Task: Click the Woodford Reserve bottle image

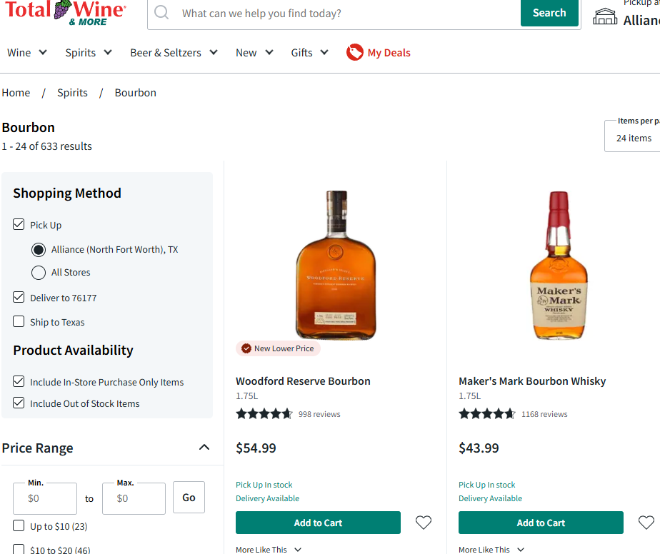Action: point(336,265)
